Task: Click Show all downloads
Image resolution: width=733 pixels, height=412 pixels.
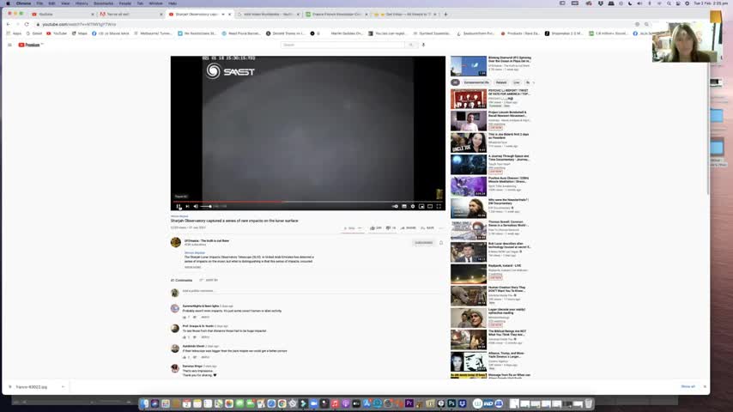Action: pos(688,387)
